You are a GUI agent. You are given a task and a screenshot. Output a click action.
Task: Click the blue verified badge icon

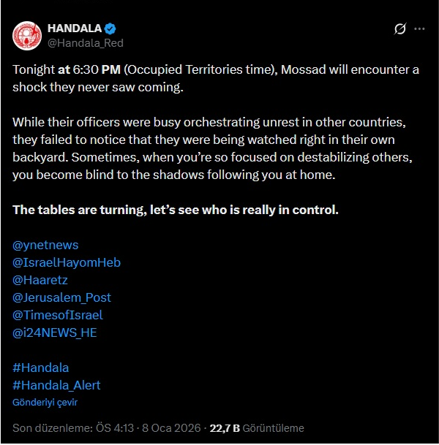click(110, 28)
